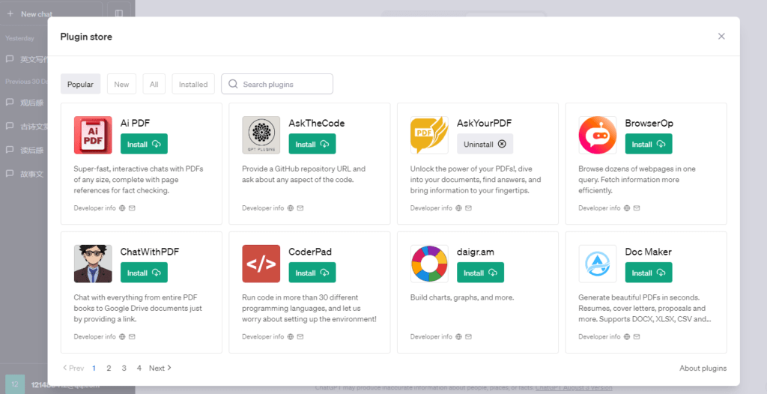Click CoderPad developer email envelope icon
The width and height of the screenshot is (767, 394).
[300, 337]
